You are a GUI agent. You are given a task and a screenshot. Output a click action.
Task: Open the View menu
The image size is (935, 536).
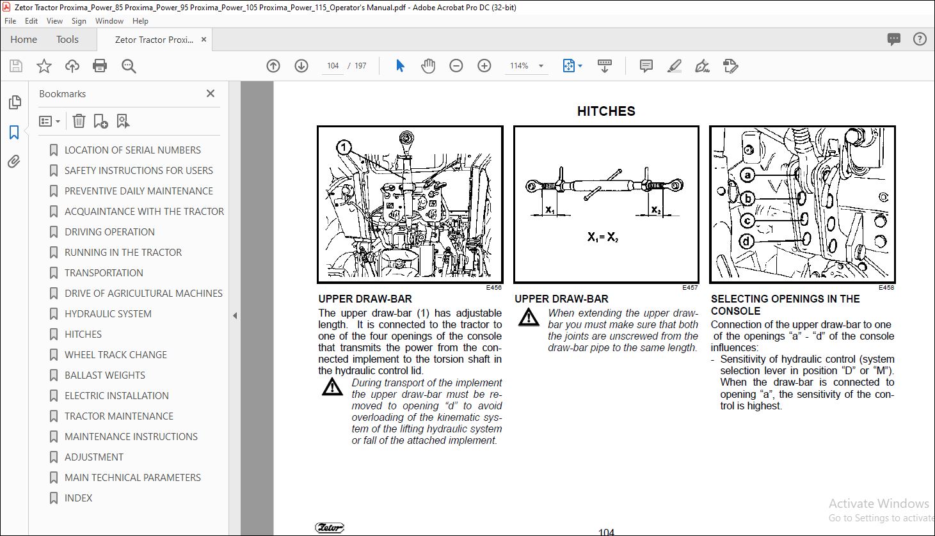coord(54,21)
